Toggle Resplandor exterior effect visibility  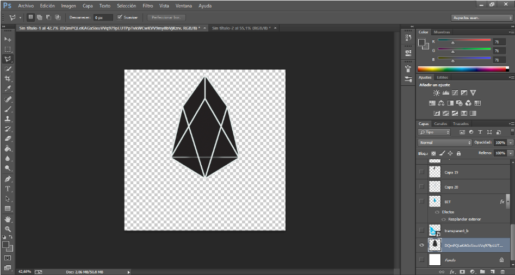(444, 219)
